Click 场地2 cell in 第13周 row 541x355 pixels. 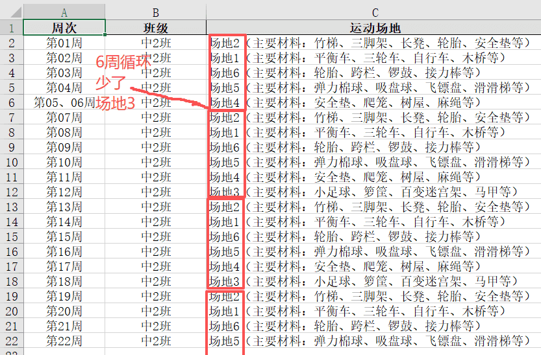click(373, 207)
